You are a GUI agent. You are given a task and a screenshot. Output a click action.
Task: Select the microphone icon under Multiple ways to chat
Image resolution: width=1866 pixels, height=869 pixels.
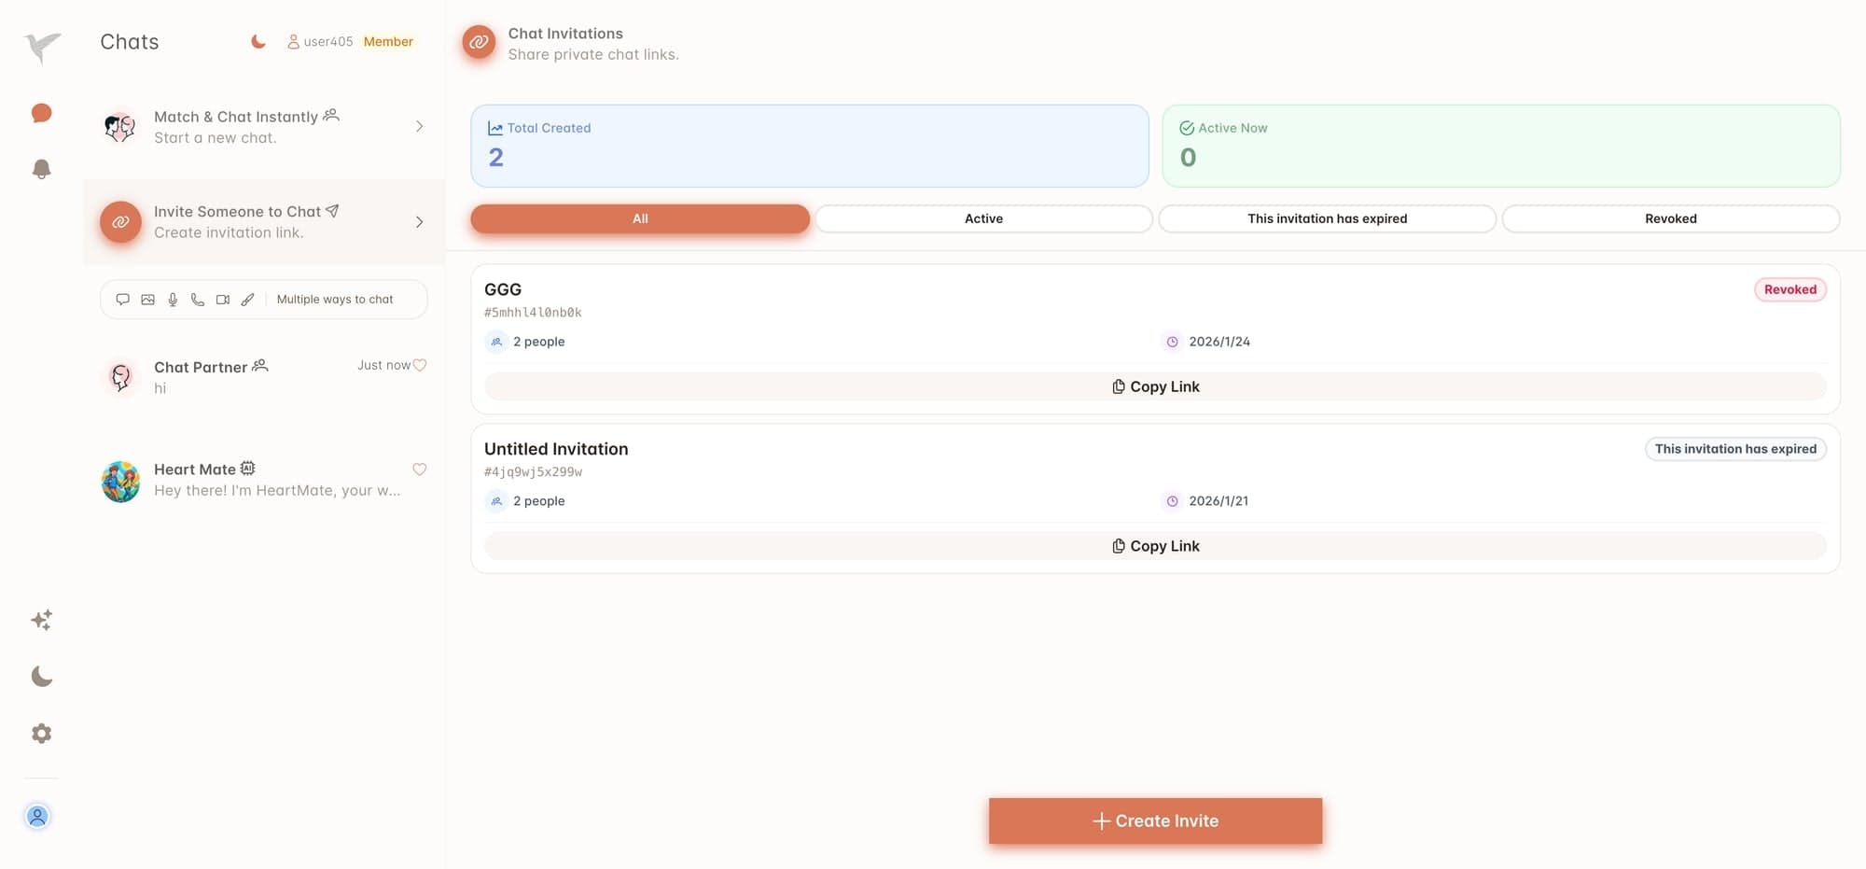[172, 299]
